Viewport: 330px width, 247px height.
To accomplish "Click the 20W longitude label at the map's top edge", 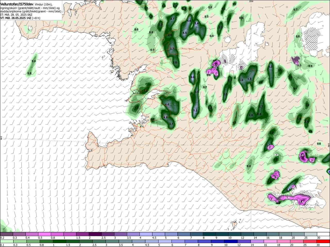I will 251,1.
